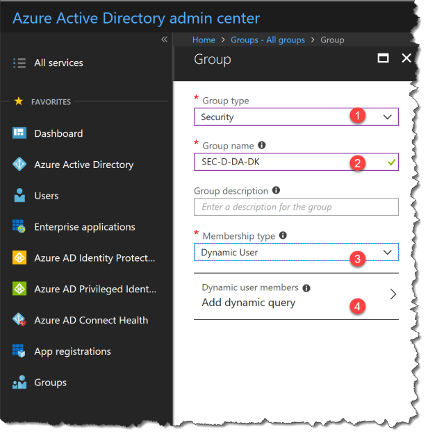Maximize the Group blade panel
Viewport: 428px width, 436px height.
(383, 59)
